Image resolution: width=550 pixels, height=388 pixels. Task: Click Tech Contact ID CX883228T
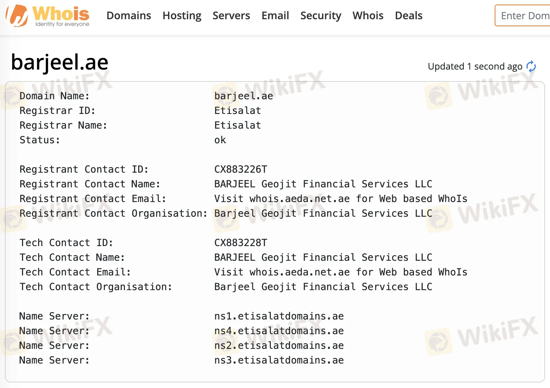point(241,243)
